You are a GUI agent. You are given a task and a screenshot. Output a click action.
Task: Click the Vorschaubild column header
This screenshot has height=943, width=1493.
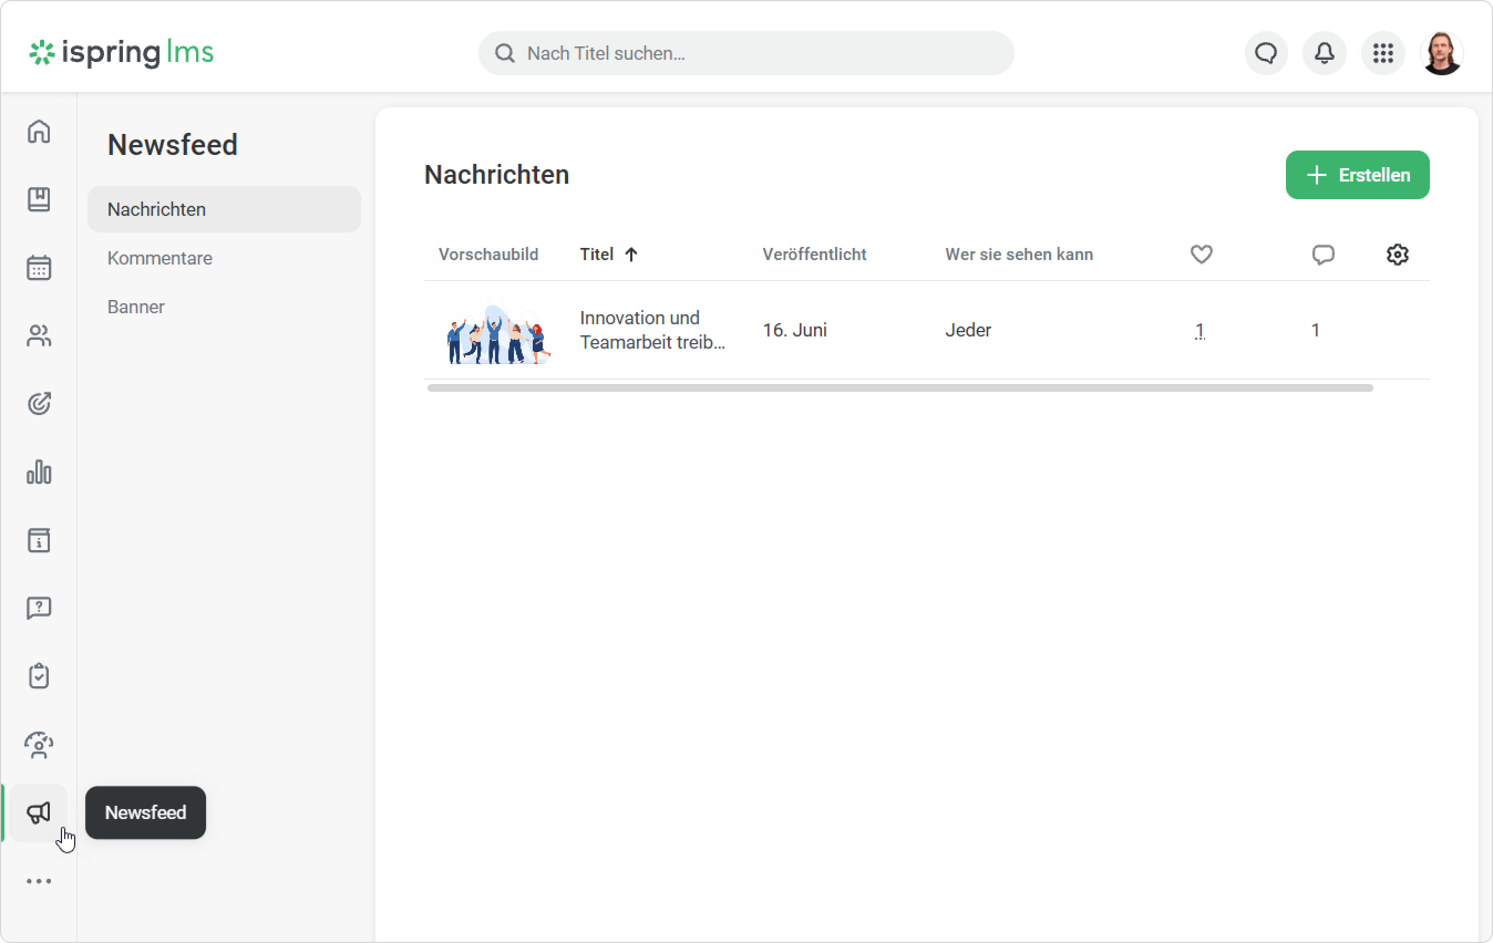click(x=488, y=254)
